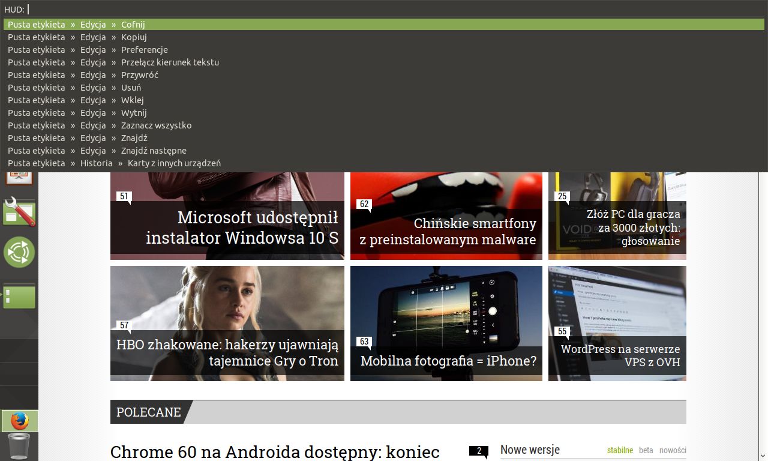Choose HUD entry Przełącz kierunek tekstu
The height and width of the screenshot is (461, 768).
[x=384, y=62]
